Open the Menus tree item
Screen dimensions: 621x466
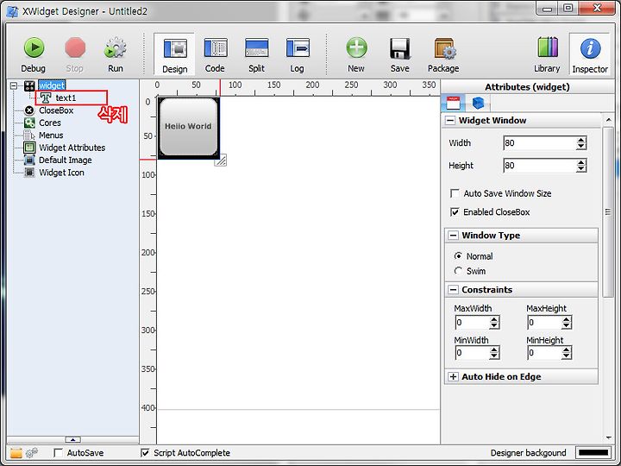tap(51, 135)
